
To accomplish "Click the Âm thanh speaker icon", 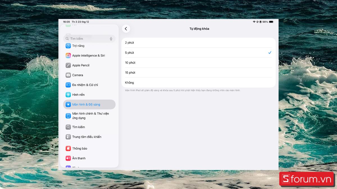I will click(x=68, y=158).
